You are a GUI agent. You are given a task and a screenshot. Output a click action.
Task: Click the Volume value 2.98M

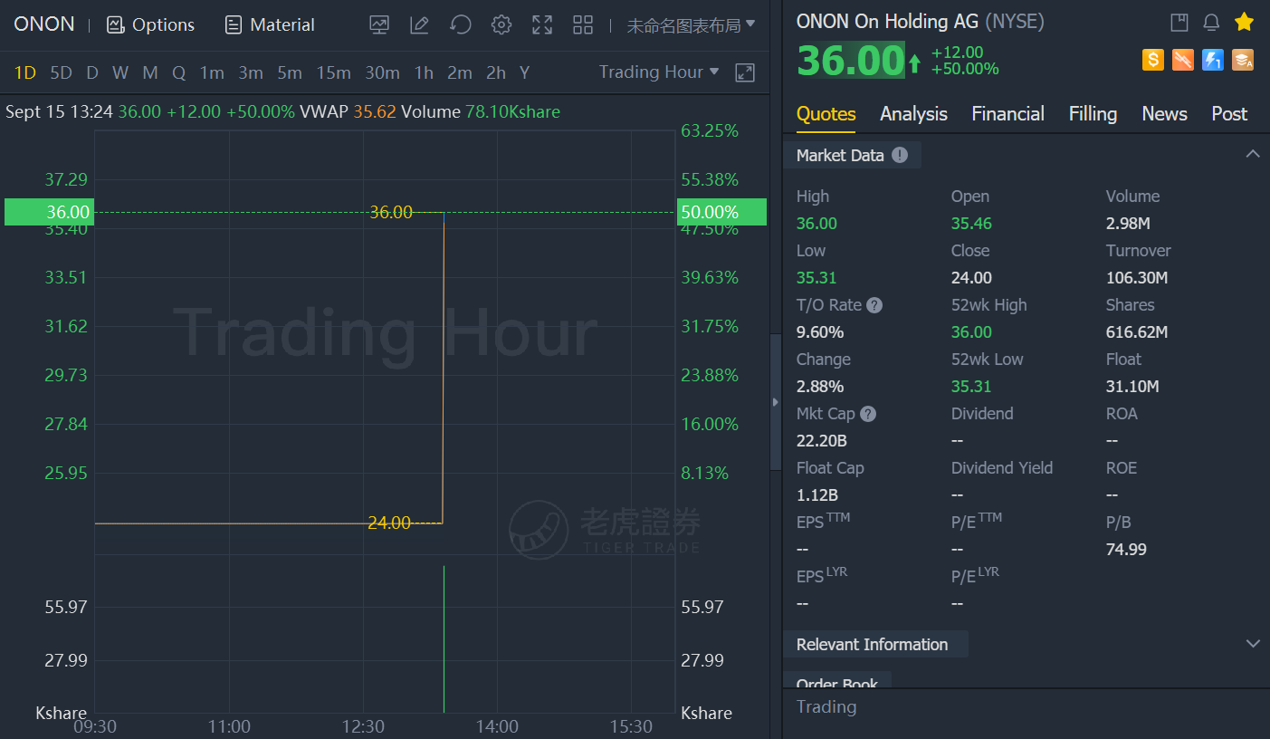coord(1130,224)
